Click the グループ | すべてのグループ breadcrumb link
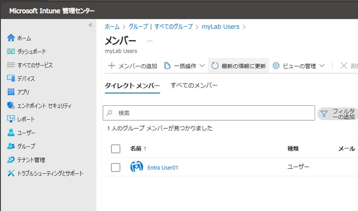The width and height of the screenshot is (358, 211). pyautogui.click(x=161, y=27)
